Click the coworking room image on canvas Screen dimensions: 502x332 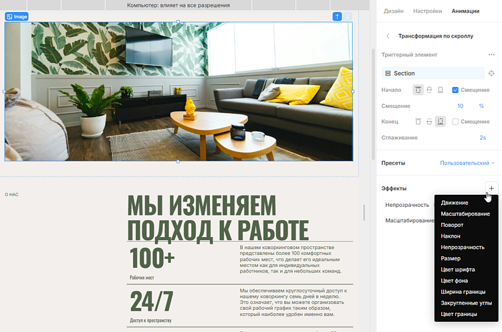tap(178, 91)
